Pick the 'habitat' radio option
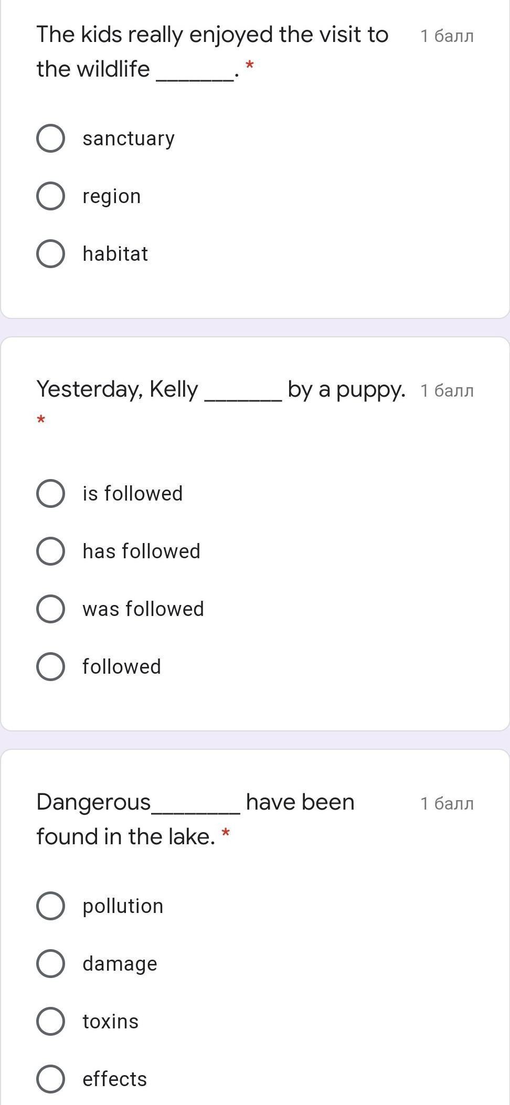This screenshot has height=1105, width=510. 51,254
